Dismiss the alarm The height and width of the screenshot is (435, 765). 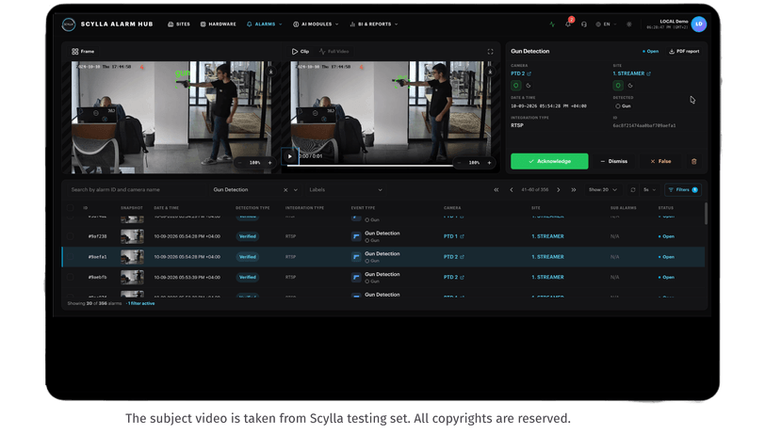coord(613,161)
